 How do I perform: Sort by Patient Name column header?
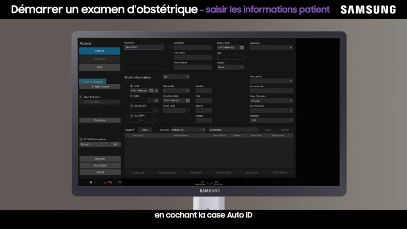[x=180, y=136]
